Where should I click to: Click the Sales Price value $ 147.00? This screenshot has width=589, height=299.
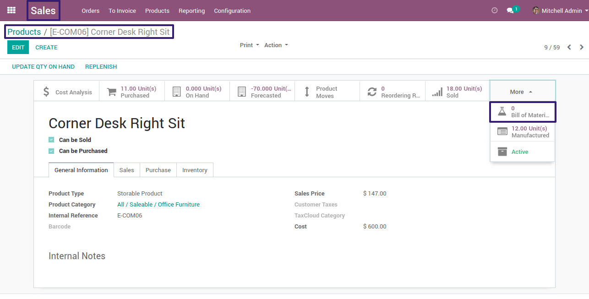click(375, 194)
